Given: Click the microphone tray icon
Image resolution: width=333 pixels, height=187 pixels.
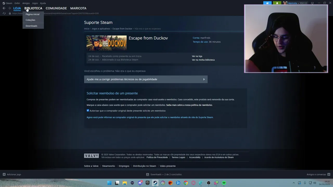Looking at the screenshot, I should (x=305, y=183).
